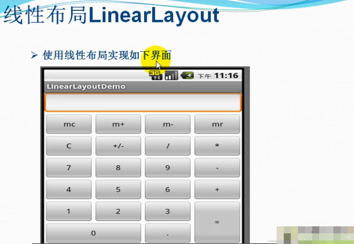
Task: Tap the subtract (-) button
Action: (x=217, y=168)
